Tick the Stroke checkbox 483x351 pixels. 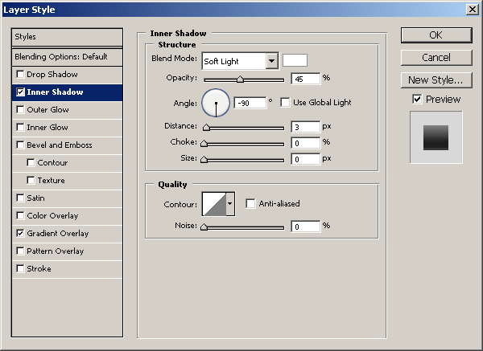(20, 268)
